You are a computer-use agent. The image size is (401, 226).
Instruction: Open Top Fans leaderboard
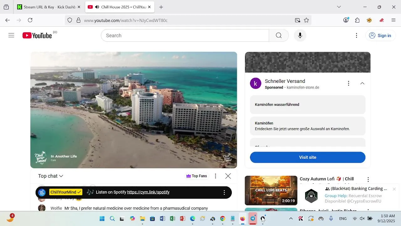point(196,176)
